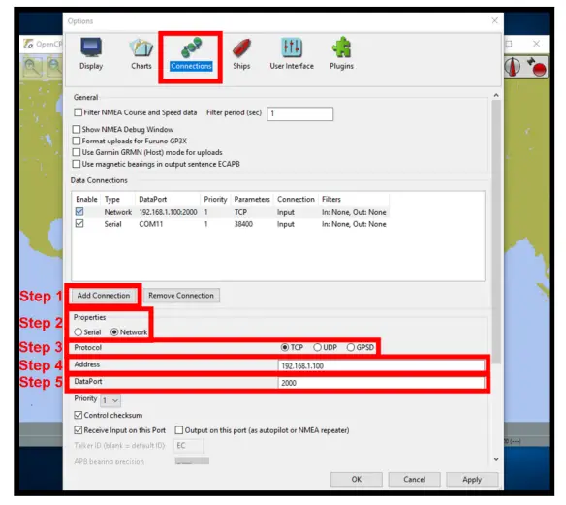Select the UDP protocol radio button
566x505 pixels.
point(317,347)
